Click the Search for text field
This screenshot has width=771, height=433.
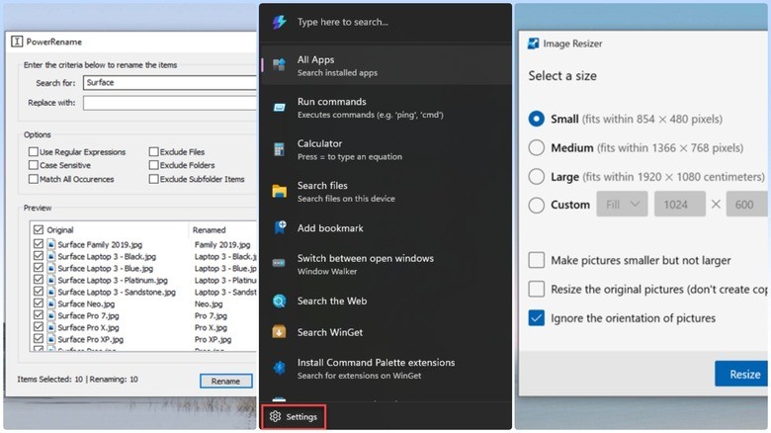coord(170,83)
